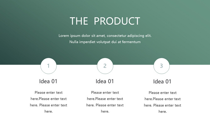The image size is (210, 118).
Task: Click the circle numbered 1
Action: coord(48,66)
